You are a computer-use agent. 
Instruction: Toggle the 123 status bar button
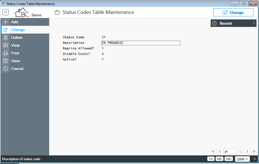click(211, 159)
